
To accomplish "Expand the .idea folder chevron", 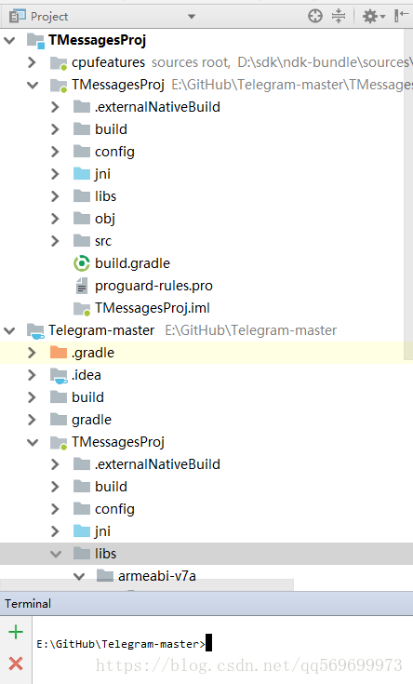I will point(32,375).
